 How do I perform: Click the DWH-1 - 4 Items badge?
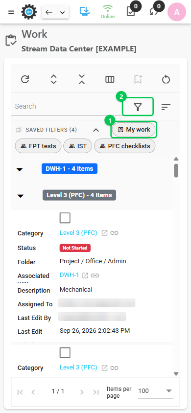(70, 169)
